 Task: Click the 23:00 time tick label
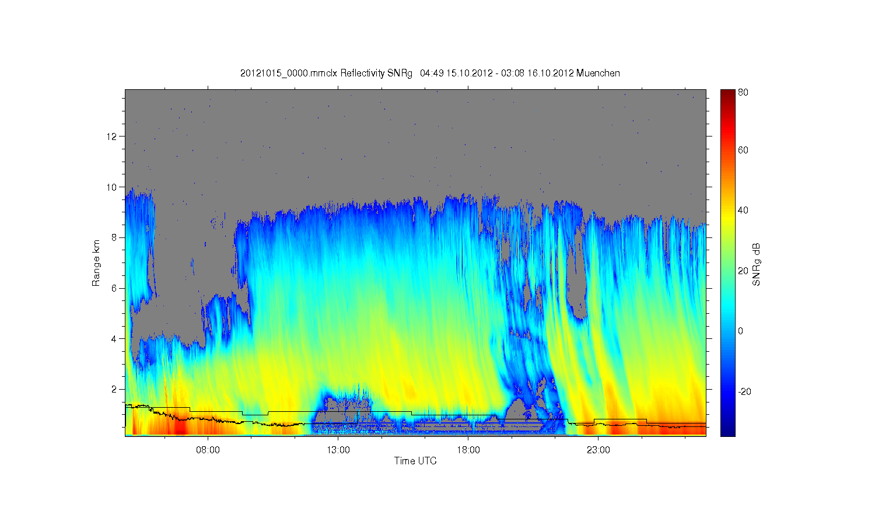[598, 450]
